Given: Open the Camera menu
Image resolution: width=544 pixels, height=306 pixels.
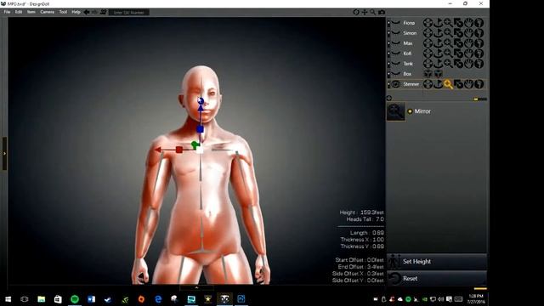Looking at the screenshot, I should click(48, 12).
